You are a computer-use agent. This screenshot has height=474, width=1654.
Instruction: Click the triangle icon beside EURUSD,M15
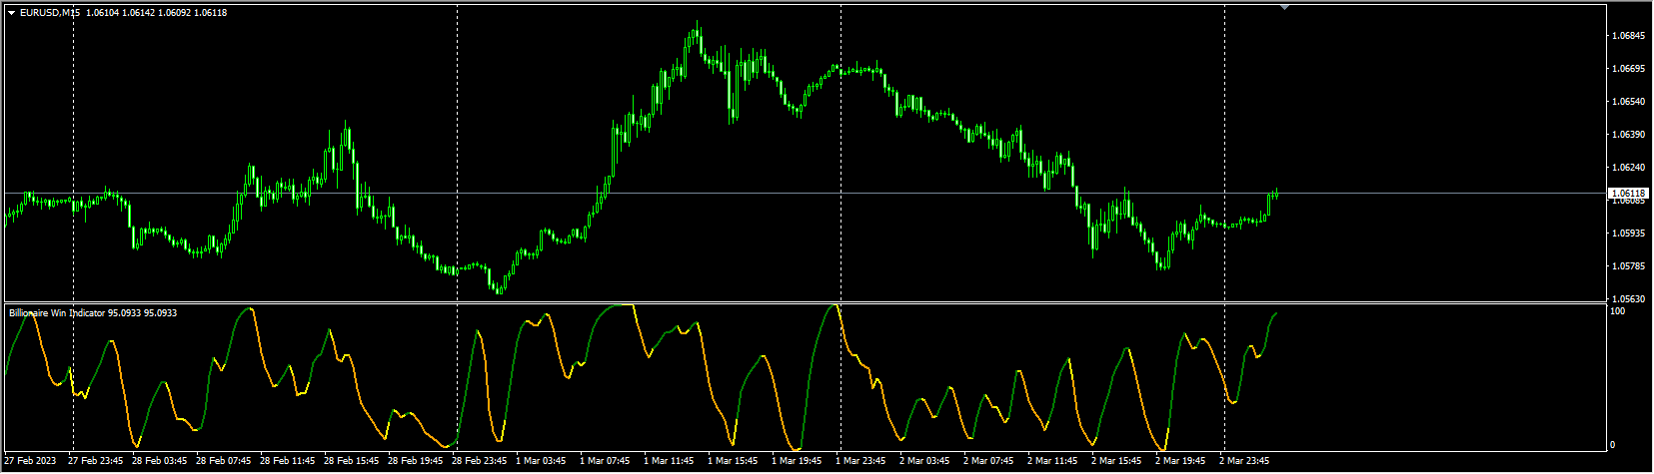[11, 13]
